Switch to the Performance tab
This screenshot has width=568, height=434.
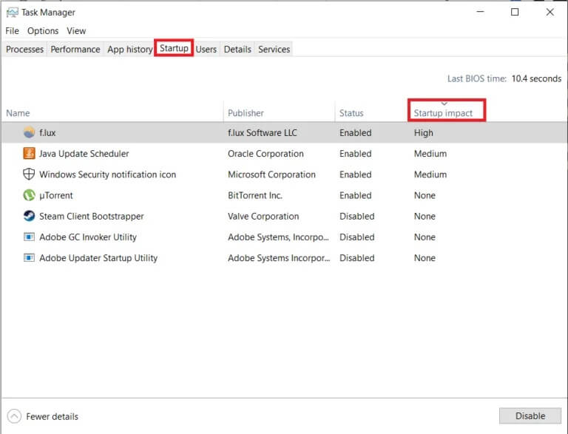75,50
